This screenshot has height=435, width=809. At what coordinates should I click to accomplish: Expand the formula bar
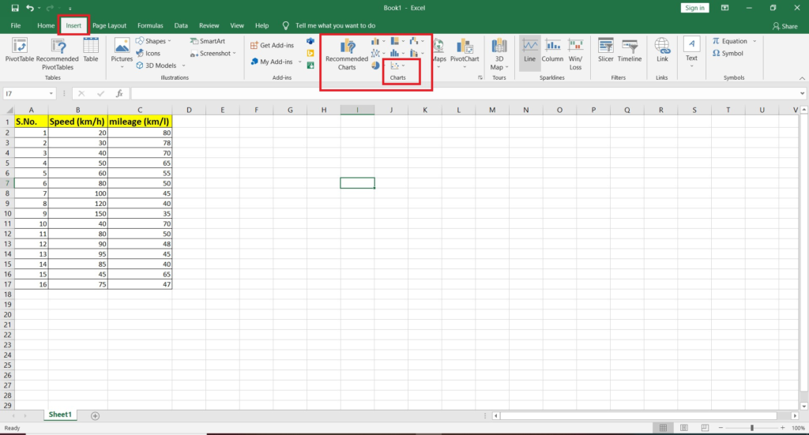pyautogui.click(x=802, y=93)
